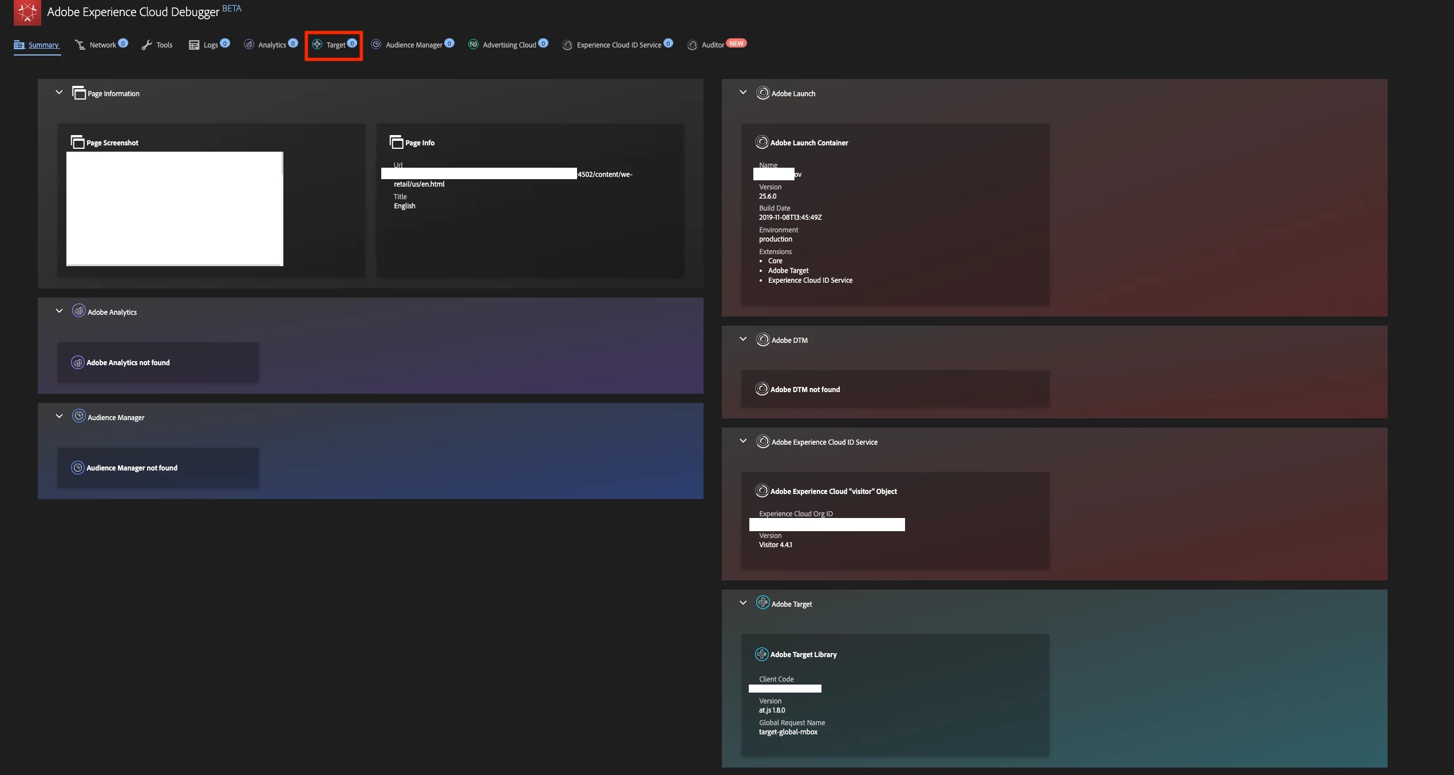Click the Advertising Cloud tab icon
Screen dimensions: 1454x775
[x=473, y=45]
